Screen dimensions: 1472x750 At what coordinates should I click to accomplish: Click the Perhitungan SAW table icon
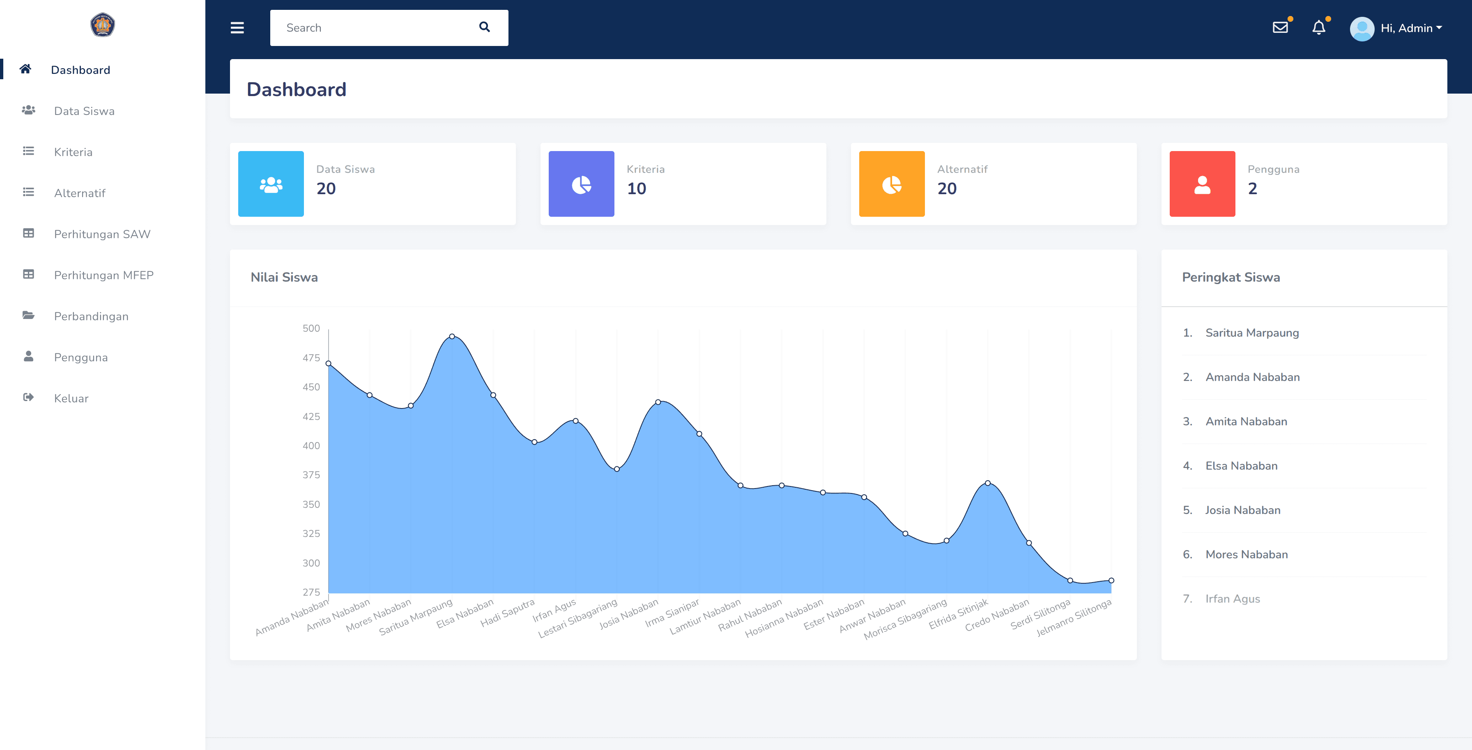coord(29,234)
